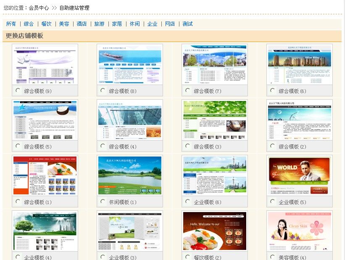Screen dimensions: 350x260
Task: Go to 会员中心 breadcrumb link
Action: (39, 8)
